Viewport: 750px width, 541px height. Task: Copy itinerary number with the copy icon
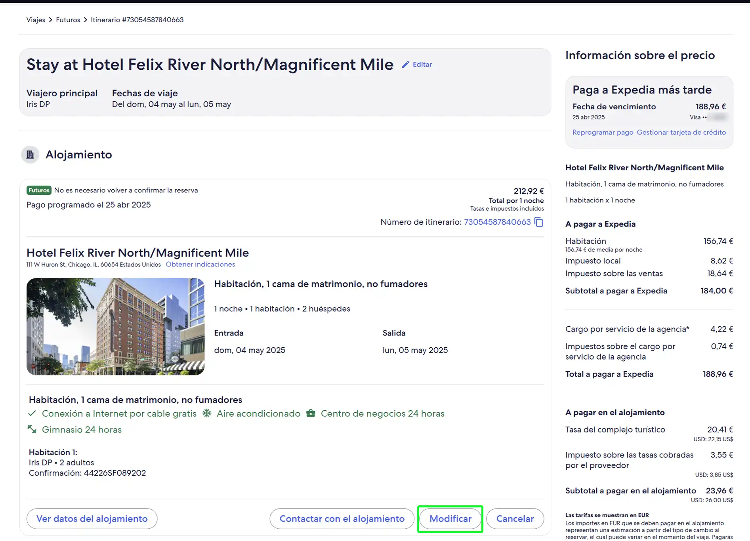coord(539,222)
